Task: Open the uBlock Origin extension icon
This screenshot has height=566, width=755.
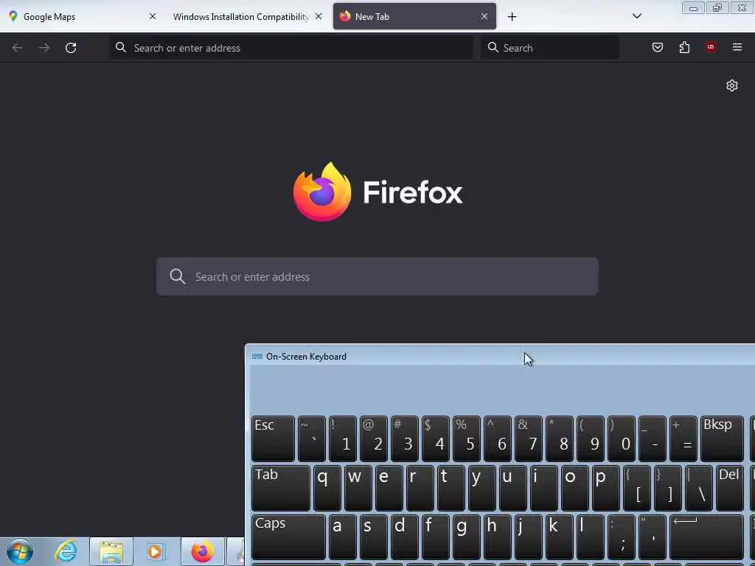Action: tap(711, 47)
